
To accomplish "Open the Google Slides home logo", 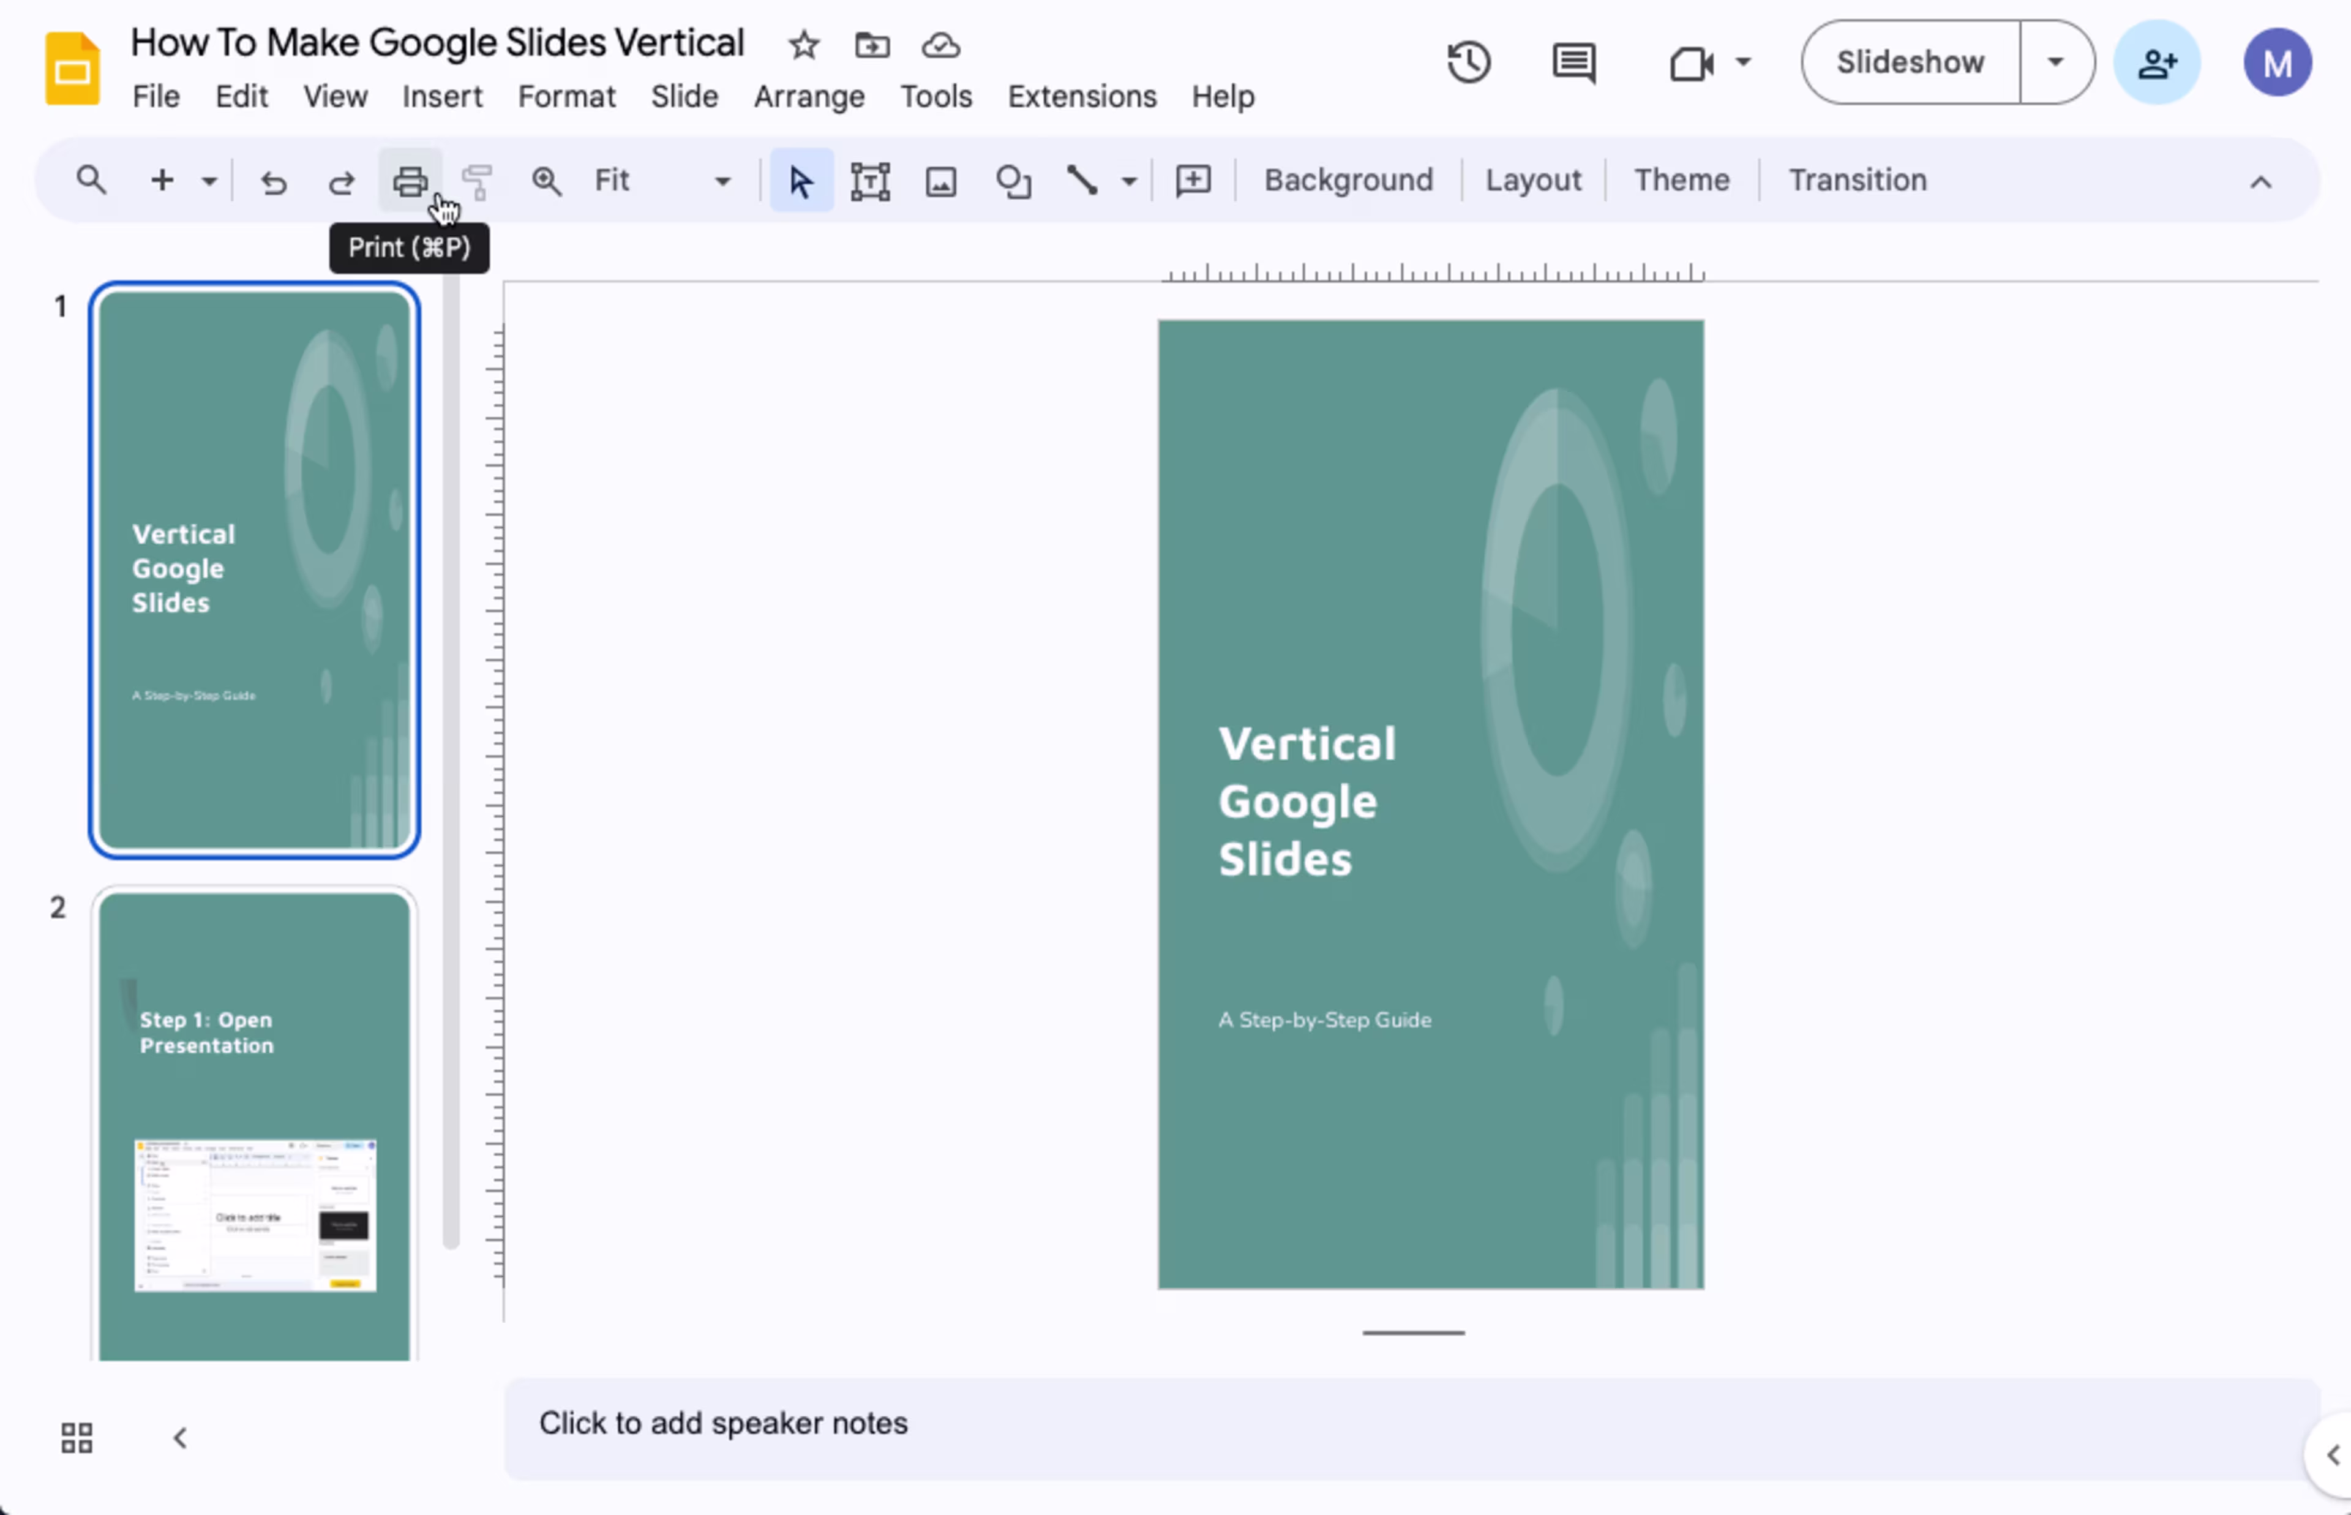I will pos(72,68).
